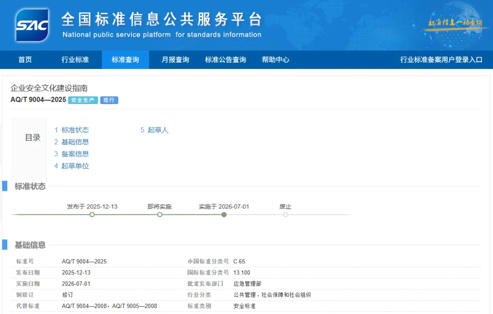Screen dimensions: 493x314
Task: Click the 现行 status badge
Action: [109, 100]
